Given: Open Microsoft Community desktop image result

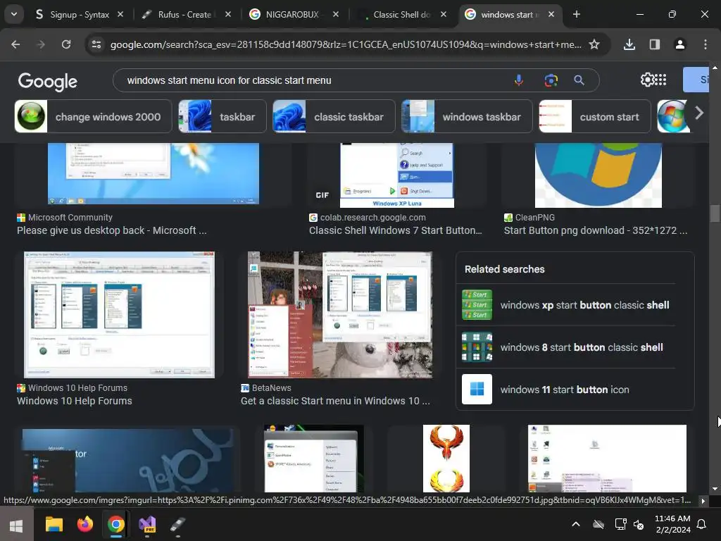Looking at the screenshot, I should [153, 173].
